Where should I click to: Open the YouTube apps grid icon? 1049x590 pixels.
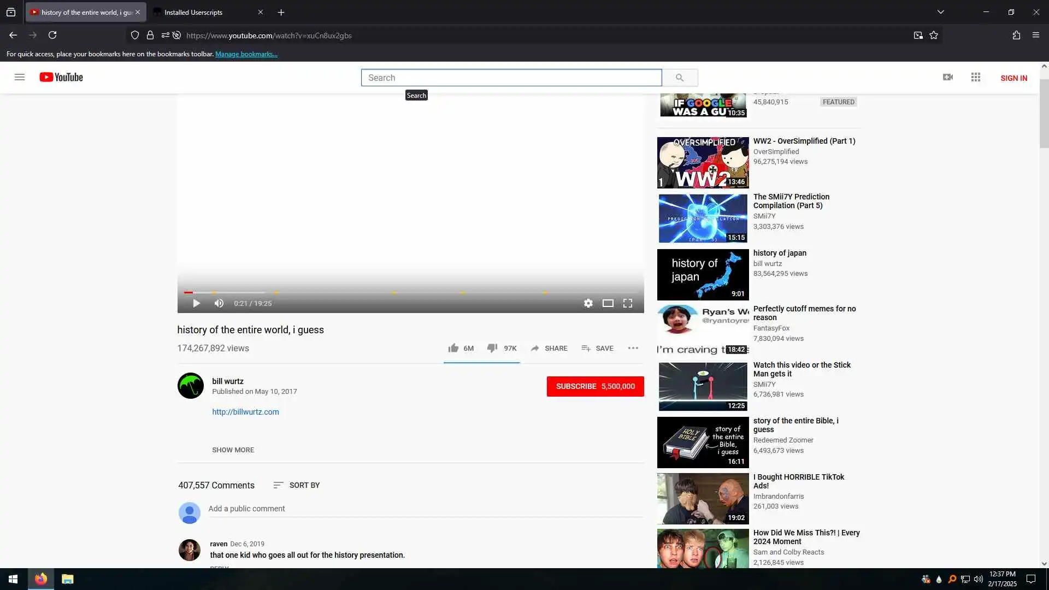[x=976, y=77]
